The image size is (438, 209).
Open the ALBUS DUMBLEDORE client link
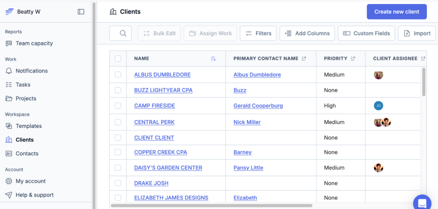[162, 75]
